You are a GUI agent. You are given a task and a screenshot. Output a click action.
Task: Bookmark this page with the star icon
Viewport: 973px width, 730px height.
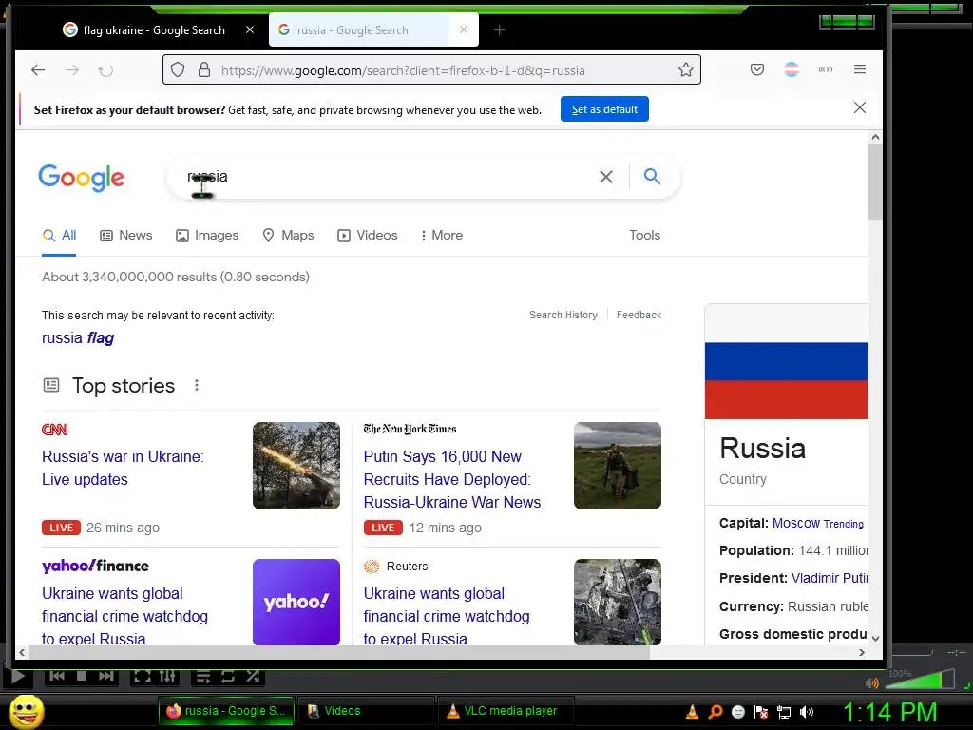pos(686,69)
